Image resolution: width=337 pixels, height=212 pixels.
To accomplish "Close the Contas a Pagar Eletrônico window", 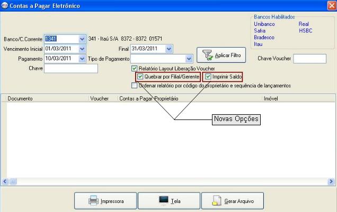I will [331, 5].
